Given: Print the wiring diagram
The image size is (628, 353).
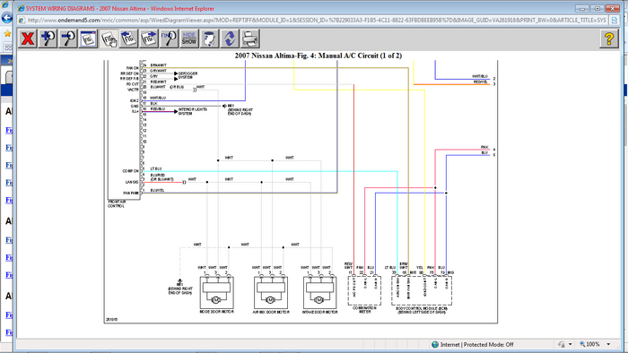Looking at the screenshot, I should click(250, 39).
